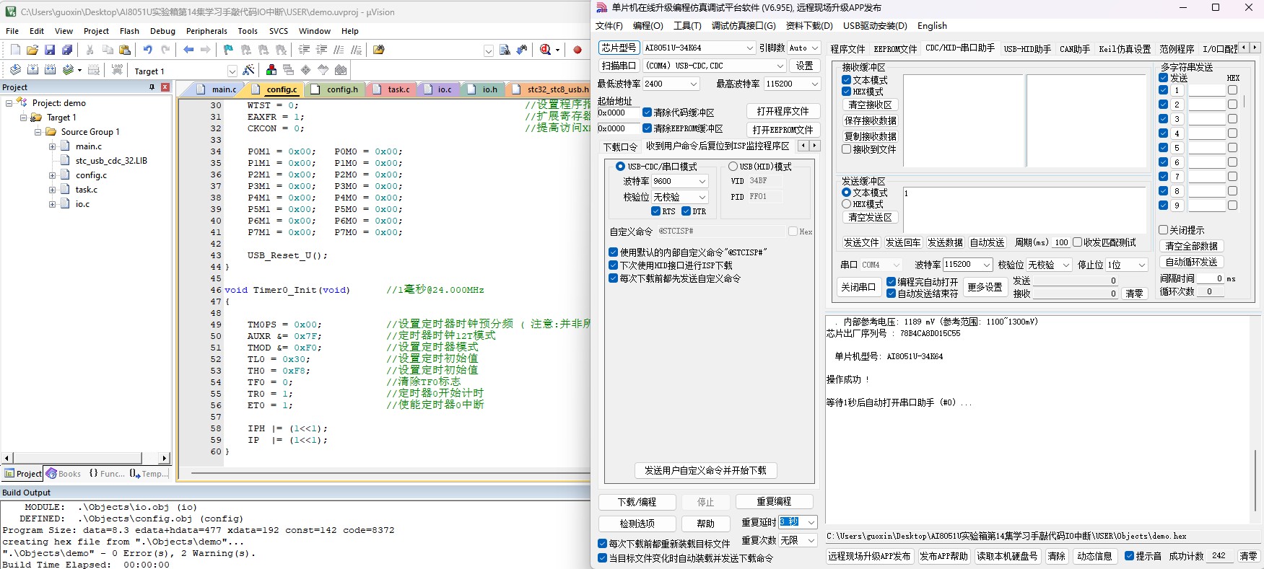
Task: Open the file folder toolbar icon
Action: pyautogui.click(x=32, y=50)
